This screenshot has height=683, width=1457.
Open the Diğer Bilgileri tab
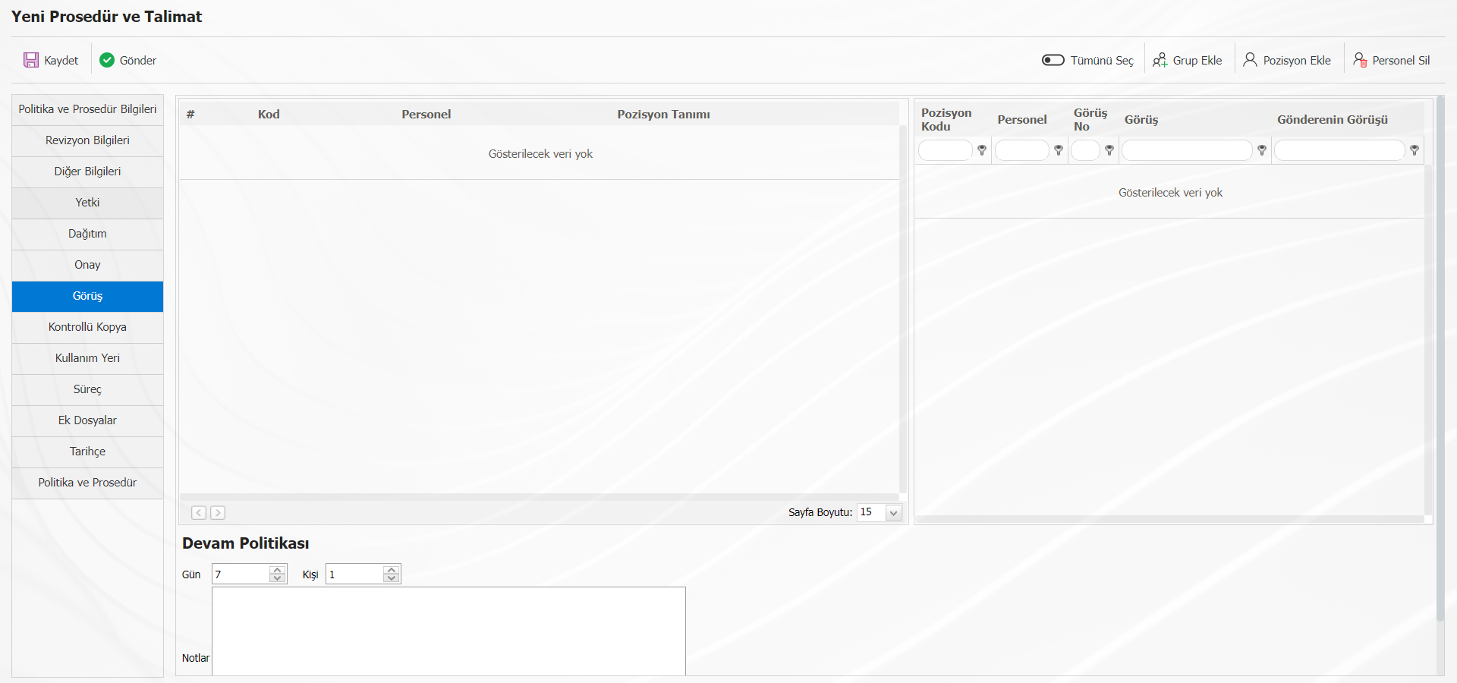click(x=87, y=172)
